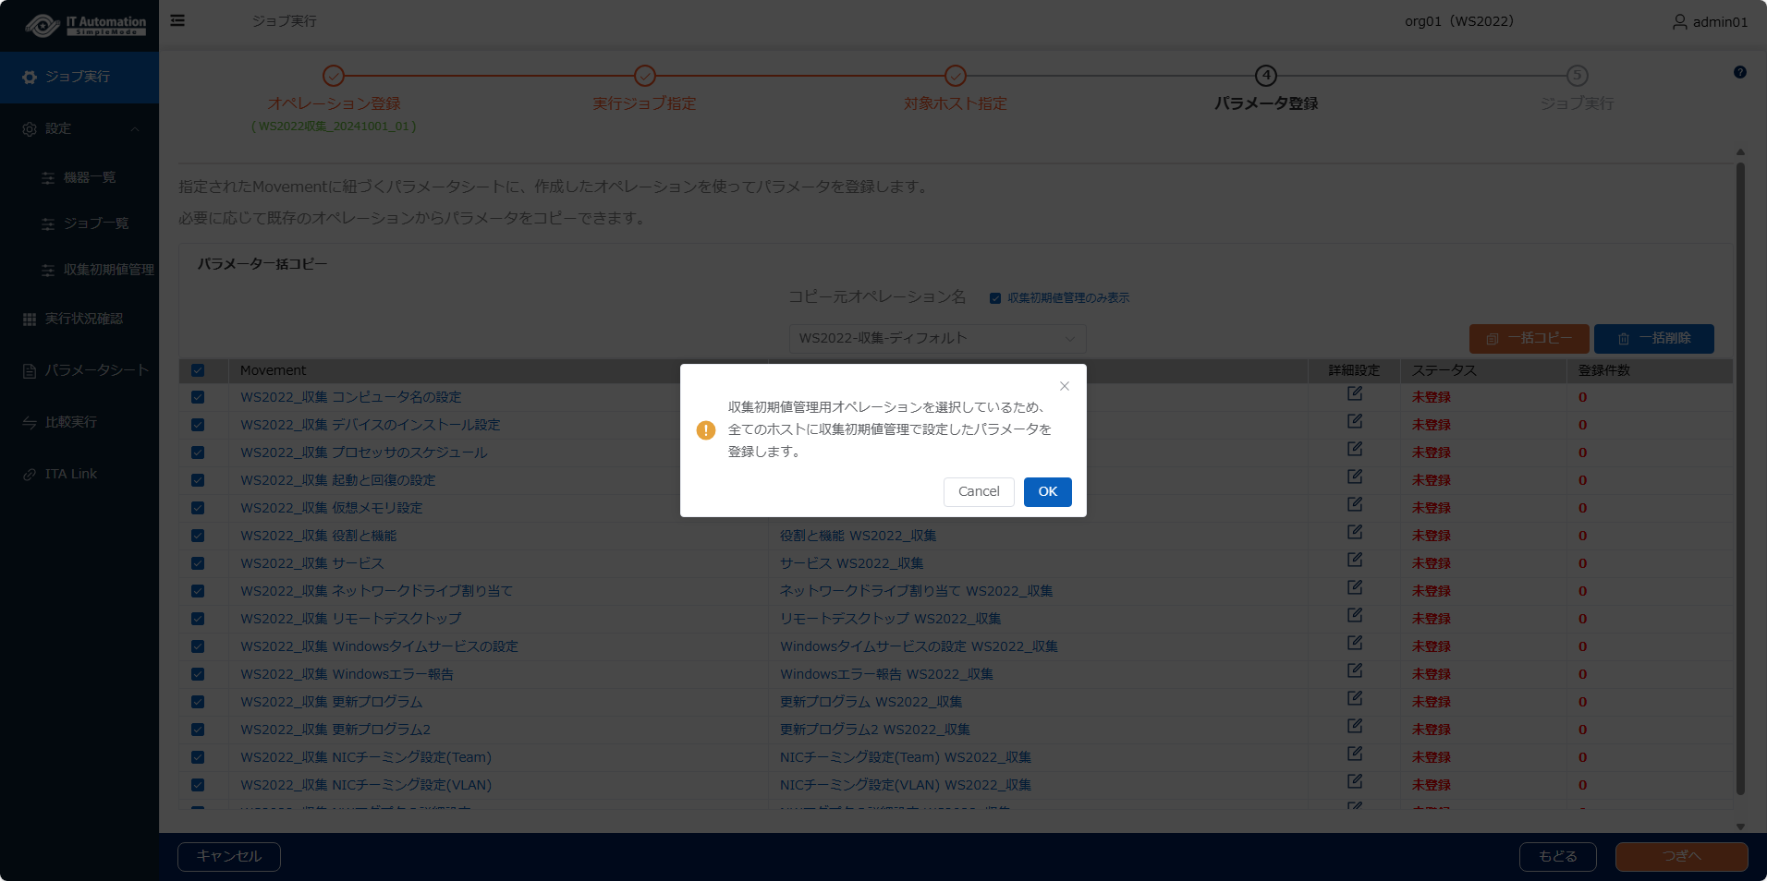Open detail settings for サービス row
The width and height of the screenshot is (1767, 881).
[1354, 561]
